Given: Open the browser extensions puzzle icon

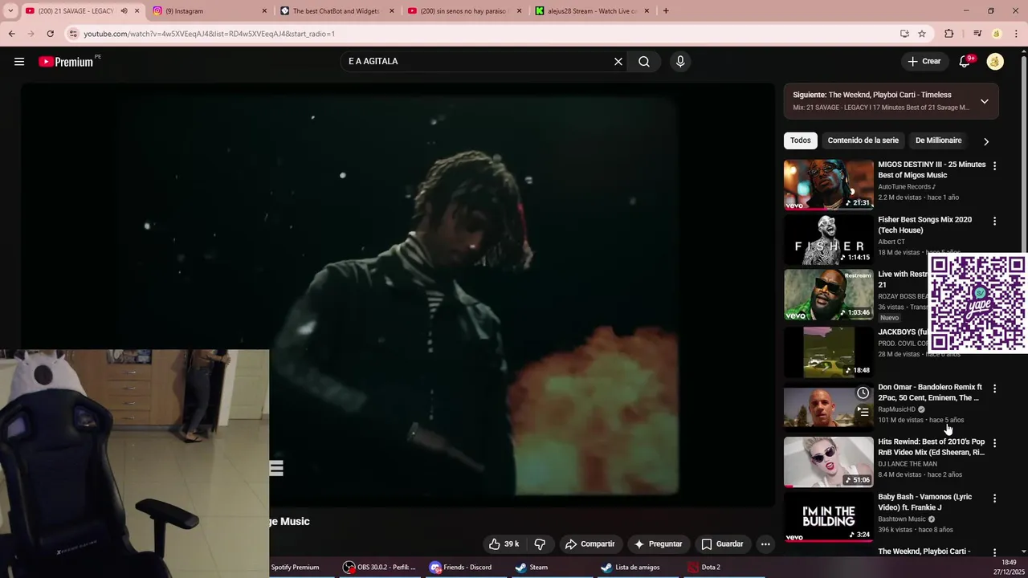Looking at the screenshot, I should (x=949, y=34).
